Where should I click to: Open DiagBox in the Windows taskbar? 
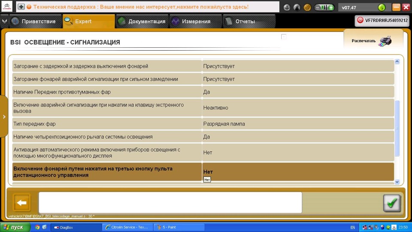pos(76,227)
